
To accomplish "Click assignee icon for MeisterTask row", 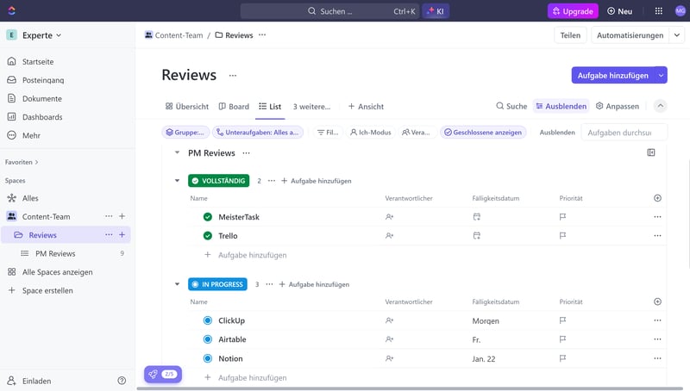I will pyautogui.click(x=390, y=217).
